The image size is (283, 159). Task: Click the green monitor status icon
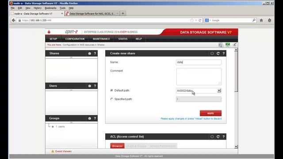tap(228, 45)
